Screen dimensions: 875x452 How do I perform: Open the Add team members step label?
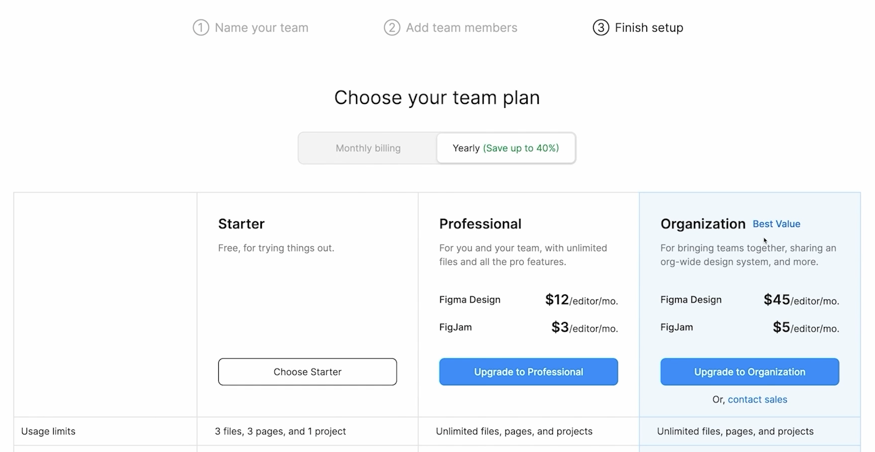pos(461,28)
